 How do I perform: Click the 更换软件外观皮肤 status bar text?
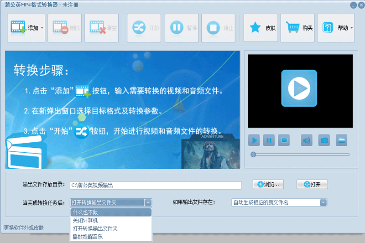tap(24, 227)
